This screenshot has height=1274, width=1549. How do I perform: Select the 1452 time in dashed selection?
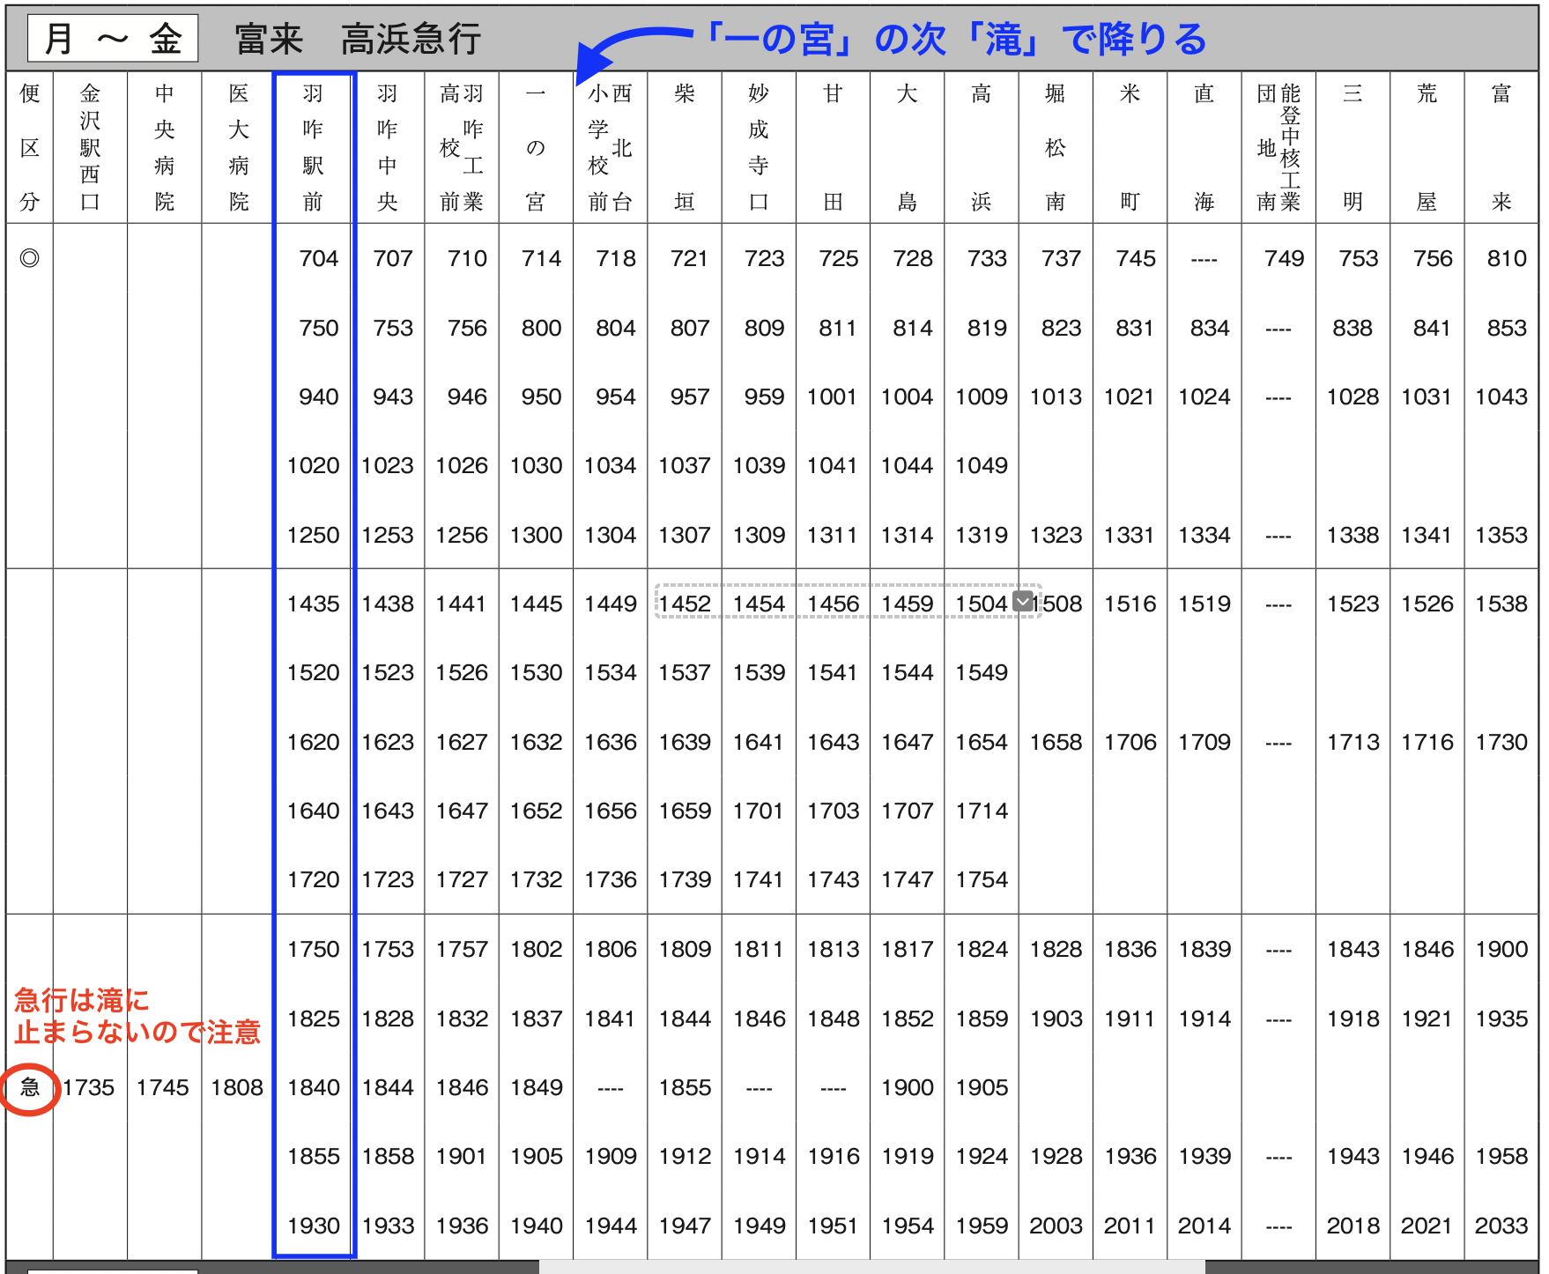click(x=685, y=604)
